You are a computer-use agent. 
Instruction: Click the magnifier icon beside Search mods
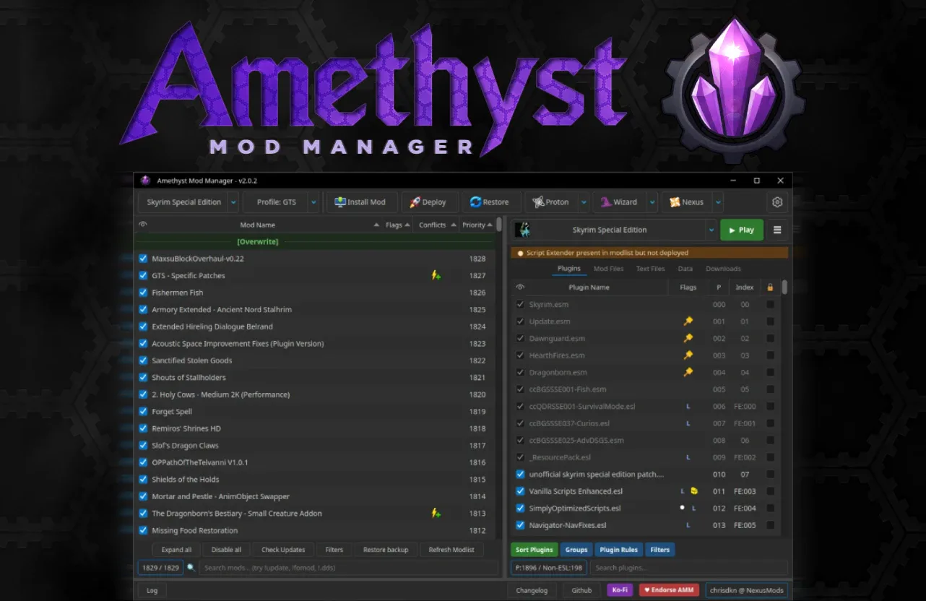191,568
